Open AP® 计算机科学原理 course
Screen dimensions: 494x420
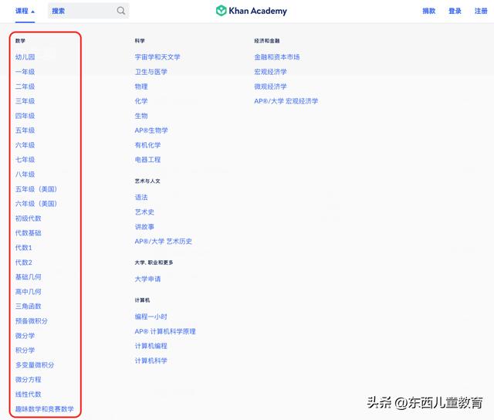click(x=165, y=331)
